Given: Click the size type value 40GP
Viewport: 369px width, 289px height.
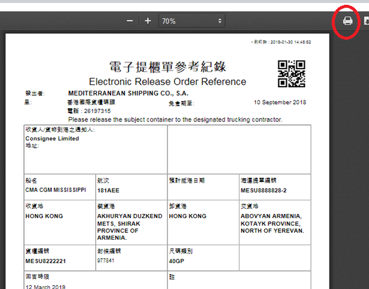Looking at the screenshot, I should pos(178,262).
